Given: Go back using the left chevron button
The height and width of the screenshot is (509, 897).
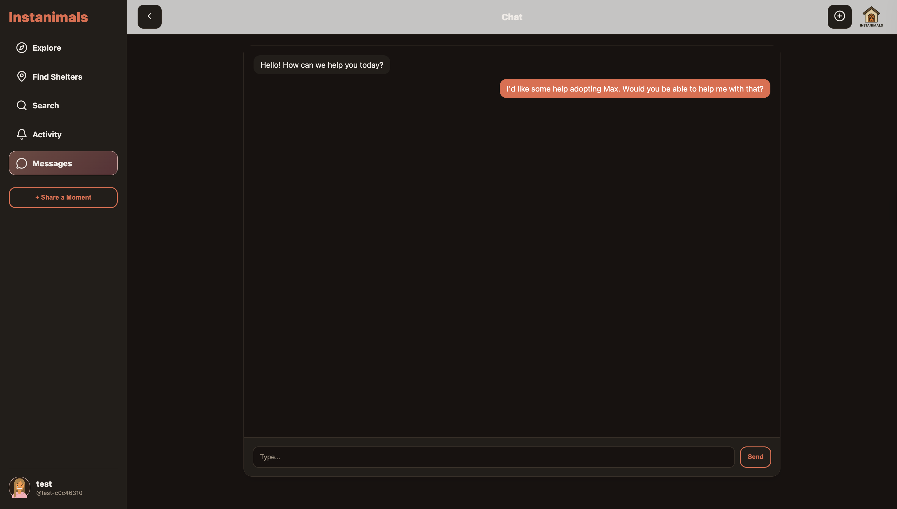Looking at the screenshot, I should [x=149, y=16].
